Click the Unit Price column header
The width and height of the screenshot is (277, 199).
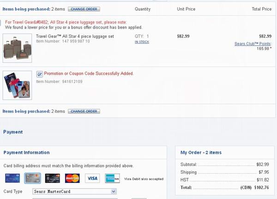click(186, 9)
